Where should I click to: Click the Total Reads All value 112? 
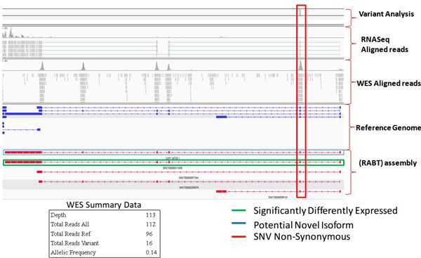click(151, 224)
